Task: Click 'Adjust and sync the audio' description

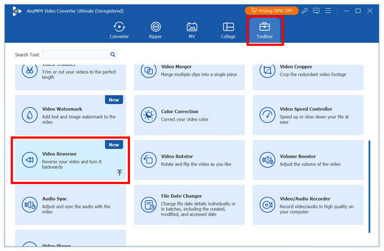Action: click(76, 209)
